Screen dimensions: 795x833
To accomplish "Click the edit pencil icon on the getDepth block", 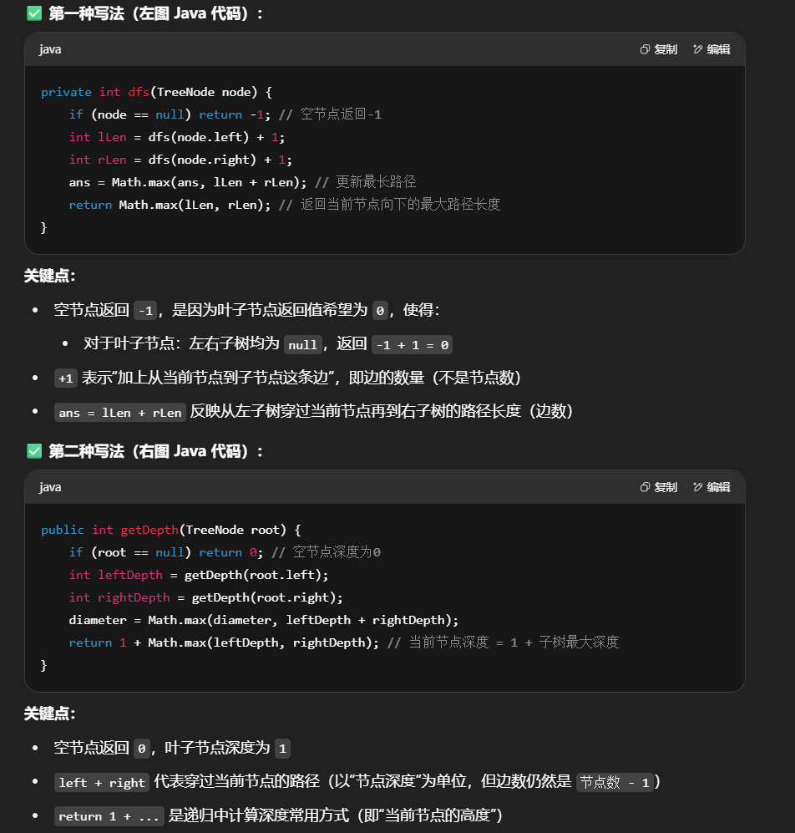I will 698,487.
